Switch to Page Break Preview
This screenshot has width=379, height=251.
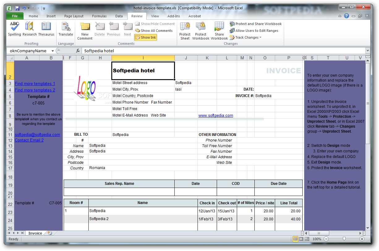click(x=307, y=239)
